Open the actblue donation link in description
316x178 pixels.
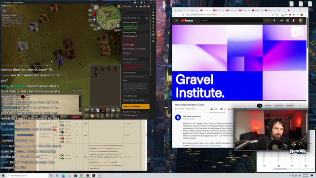click(206, 145)
